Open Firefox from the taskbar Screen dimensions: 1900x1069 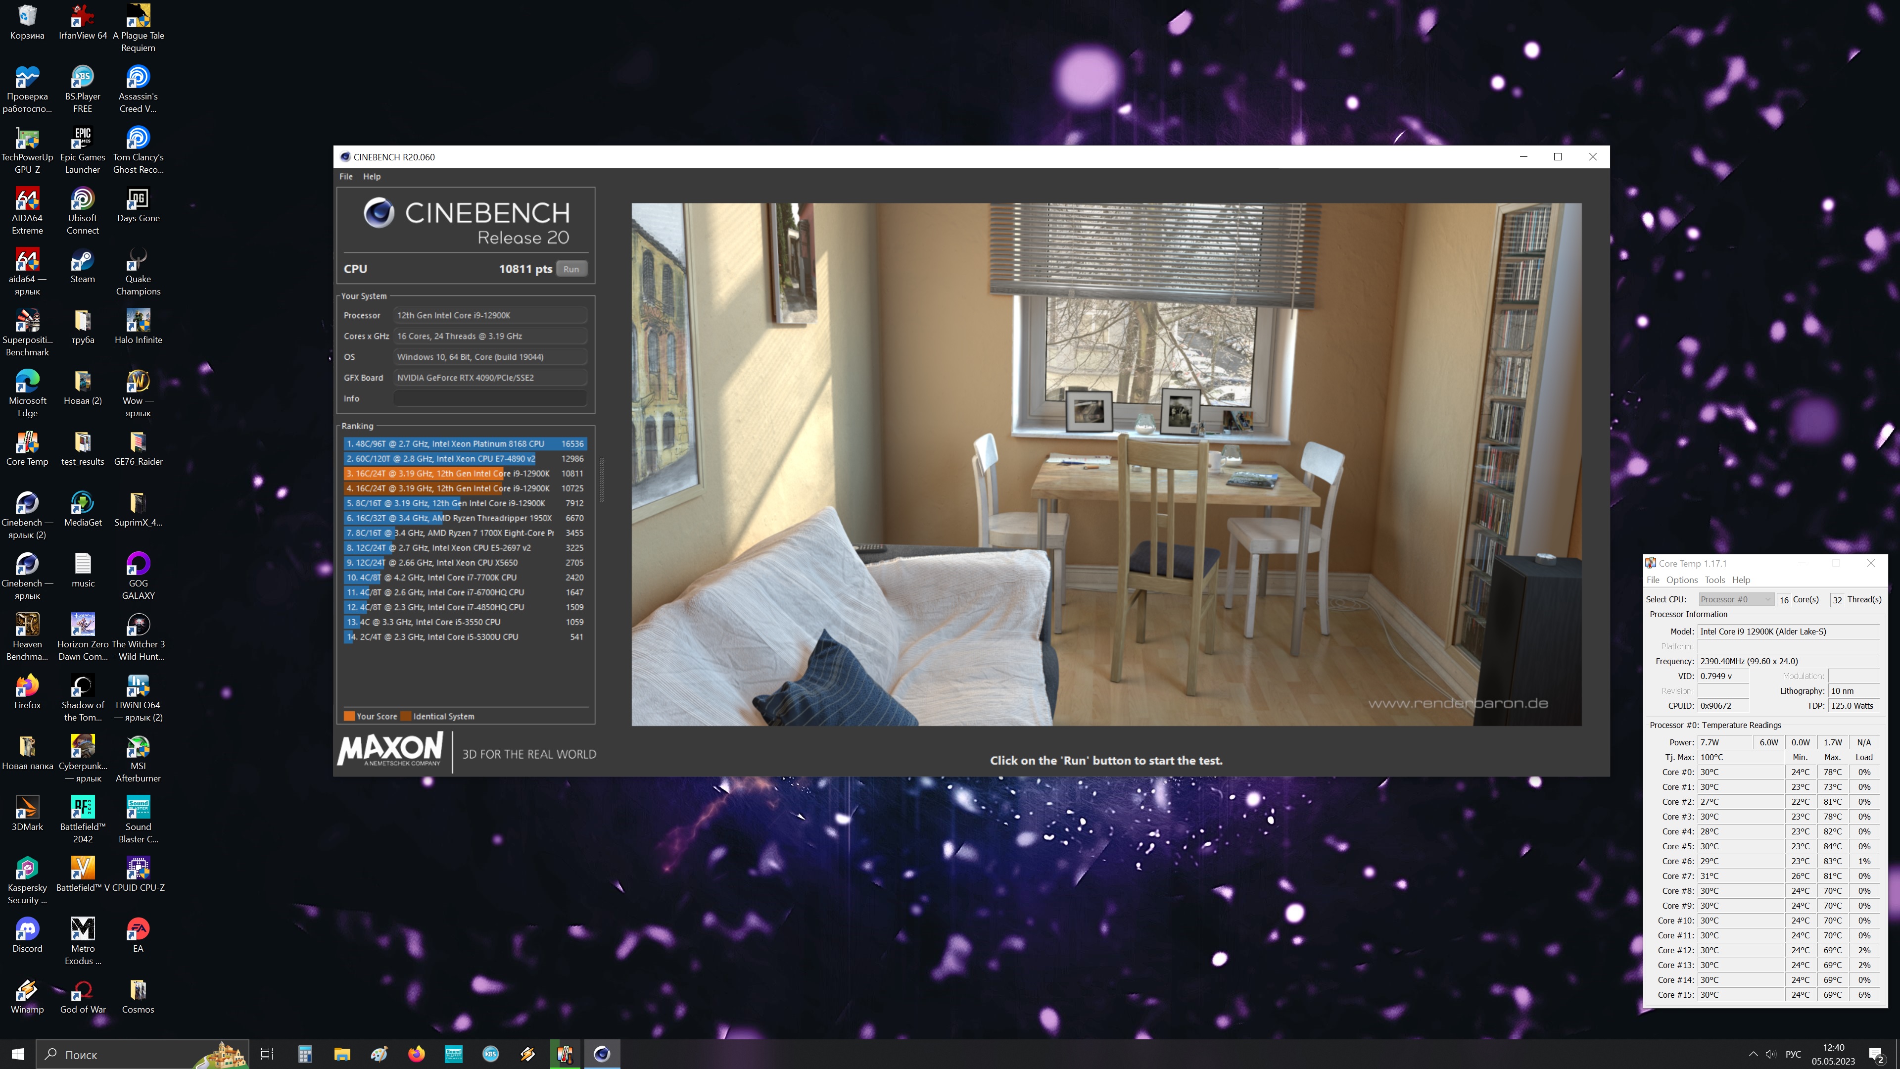click(416, 1054)
